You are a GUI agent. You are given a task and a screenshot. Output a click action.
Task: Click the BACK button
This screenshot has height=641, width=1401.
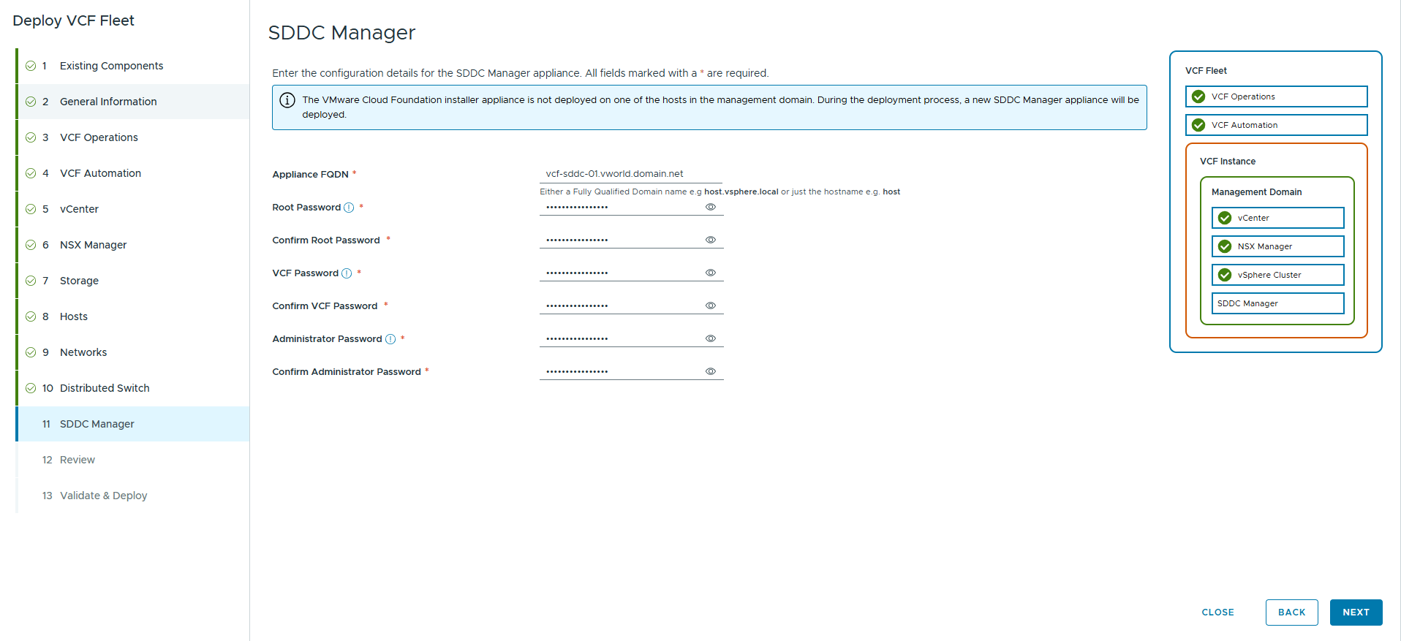1291,612
